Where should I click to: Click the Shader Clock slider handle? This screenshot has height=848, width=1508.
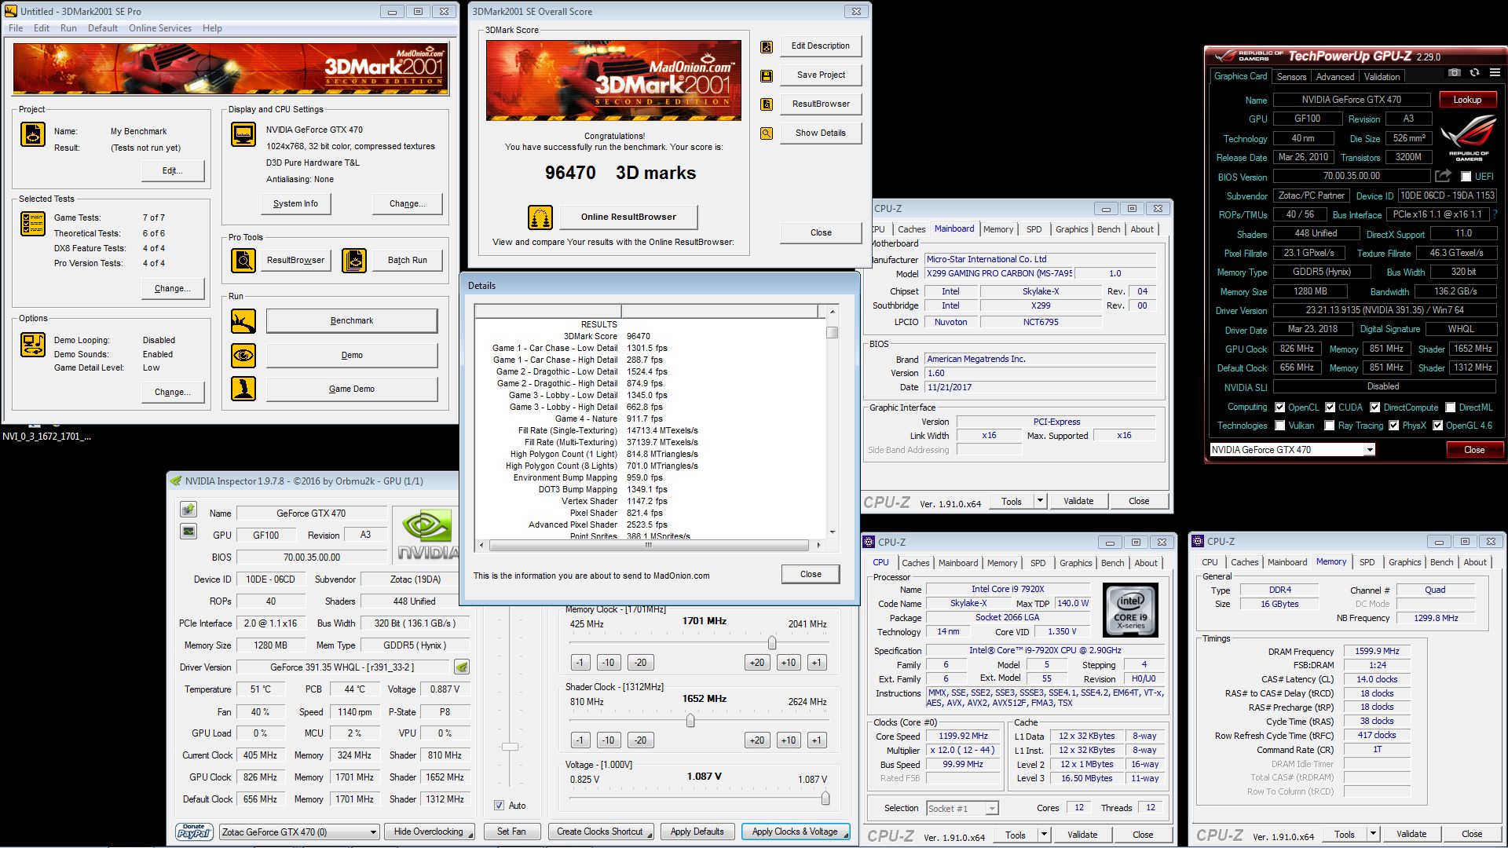[690, 721]
